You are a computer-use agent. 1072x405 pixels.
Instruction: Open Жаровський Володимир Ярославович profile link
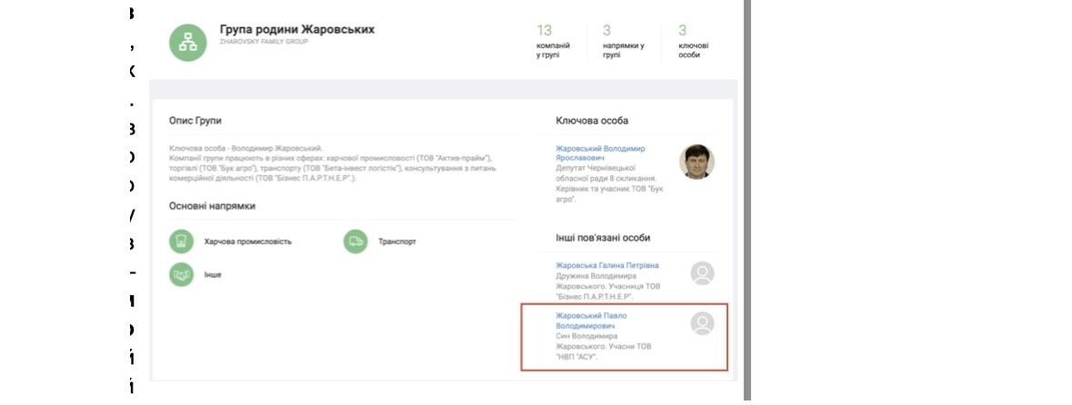[600, 153]
